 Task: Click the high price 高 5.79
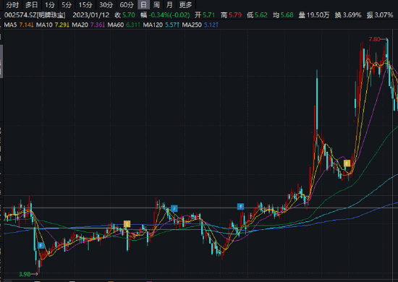point(231,15)
